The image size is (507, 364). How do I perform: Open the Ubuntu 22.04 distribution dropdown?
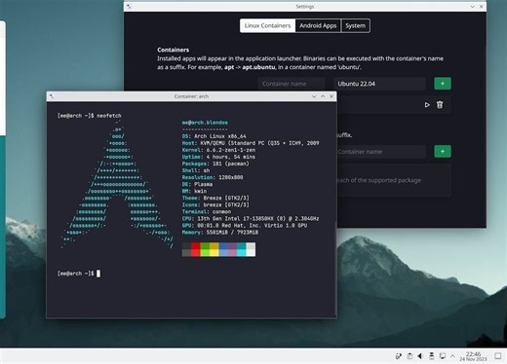pyautogui.click(x=379, y=84)
